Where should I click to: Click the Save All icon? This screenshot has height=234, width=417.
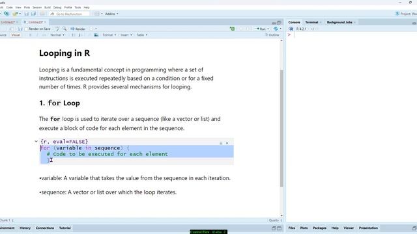pyautogui.click(x=33, y=14)
